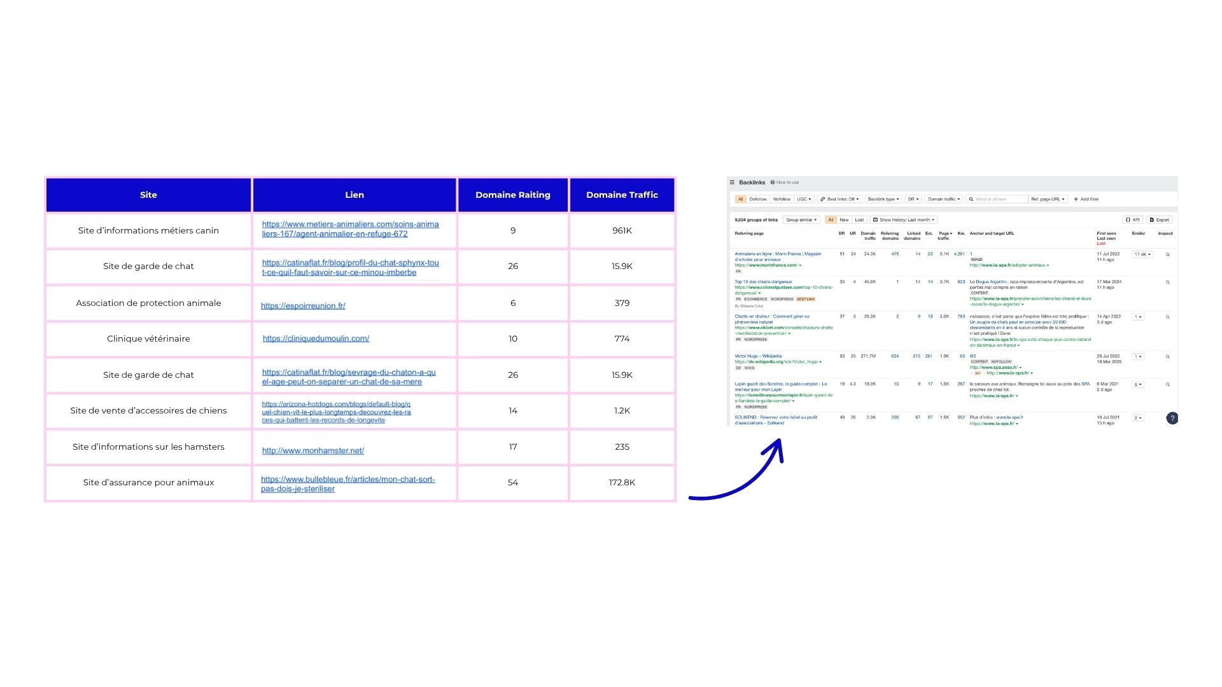Inspect the Victor Hugo Wikipedia row
The height and width of the screenshot is (687, 1222).
click(1167, 357)
